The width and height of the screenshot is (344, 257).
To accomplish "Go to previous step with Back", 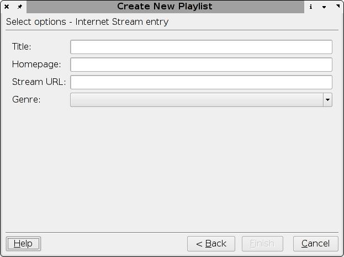I will [211, 243].
